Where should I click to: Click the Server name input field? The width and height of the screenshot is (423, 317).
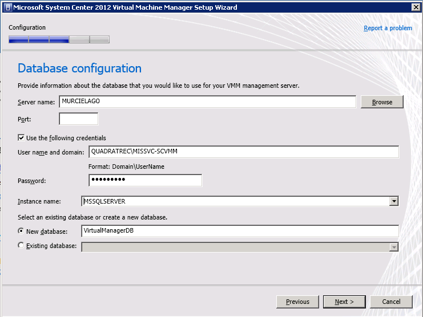pyautogui.click(x=207, y=101)
